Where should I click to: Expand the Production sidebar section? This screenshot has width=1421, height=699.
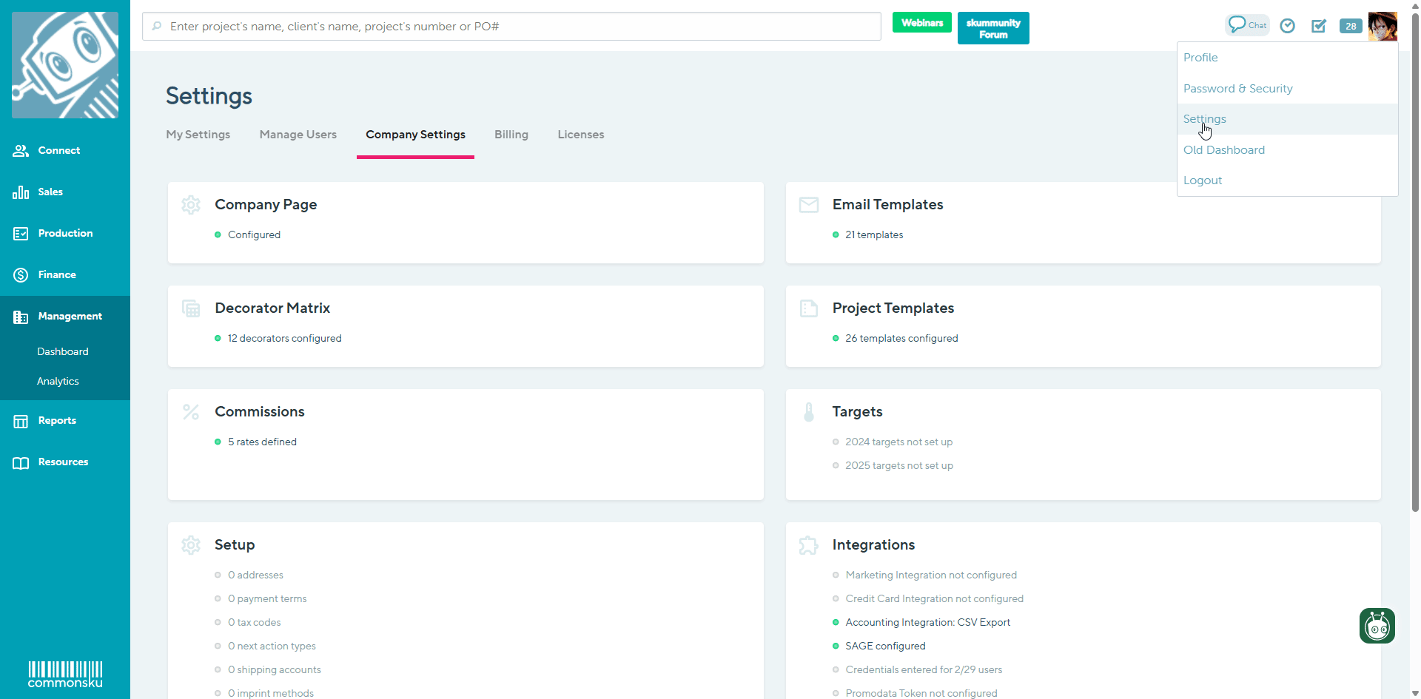pos(65,234)
